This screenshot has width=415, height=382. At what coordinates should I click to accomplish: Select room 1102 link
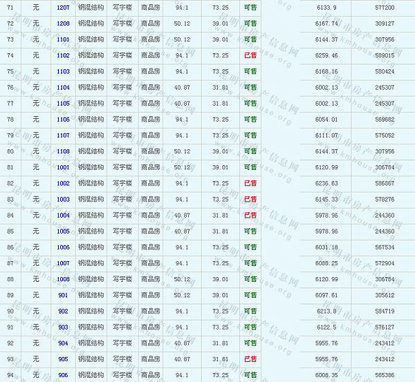click(x=63, y=55)
